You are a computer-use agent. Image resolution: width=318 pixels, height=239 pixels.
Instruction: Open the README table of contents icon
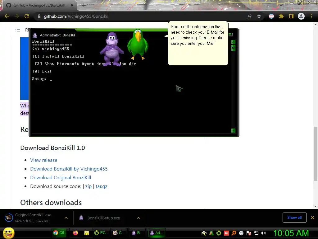pos(18,30)
